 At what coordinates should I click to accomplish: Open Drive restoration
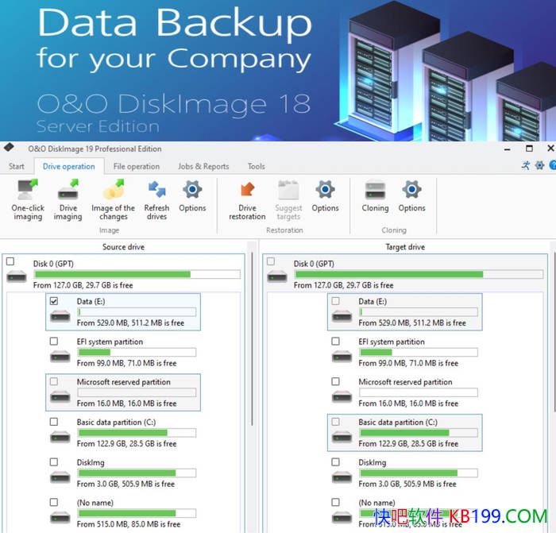pos(247,200)
